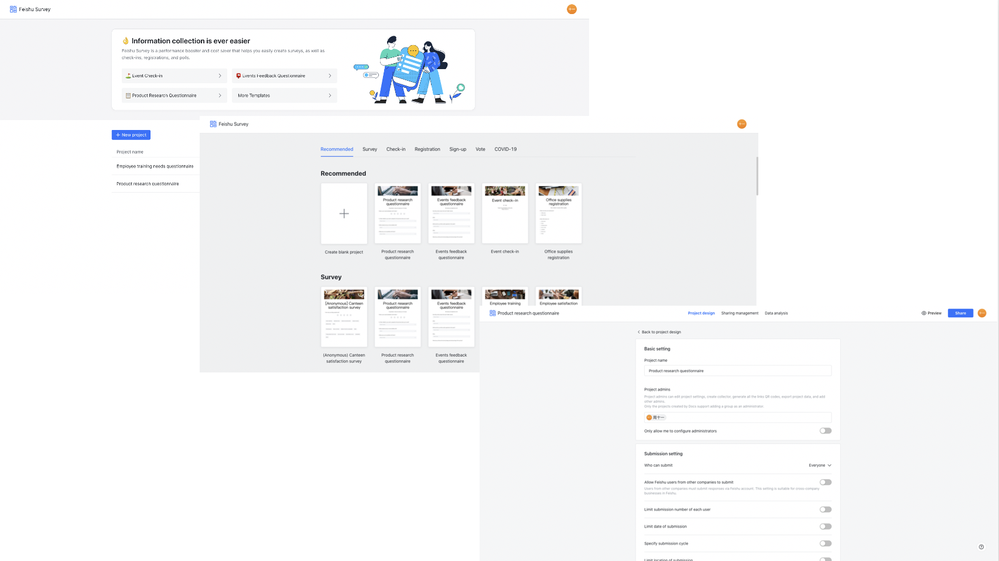
Task: Select the Events Feedback Questionnaire pin icon
Action: click(x=238, y=75)
